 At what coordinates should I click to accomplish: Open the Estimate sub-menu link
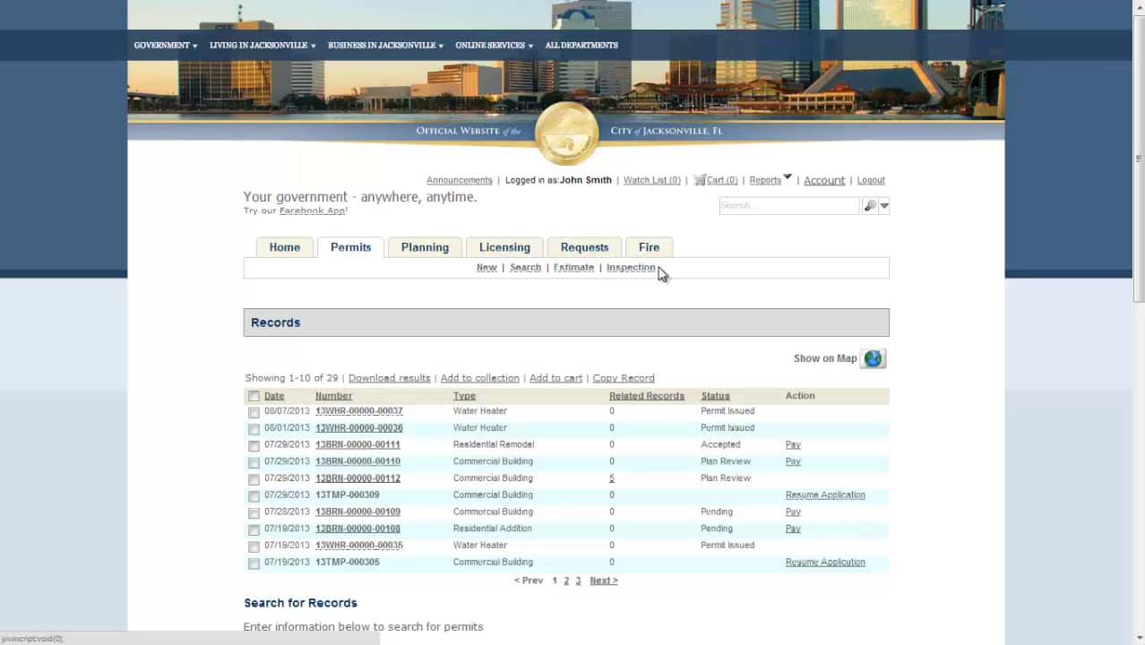(x=573, y=268)
